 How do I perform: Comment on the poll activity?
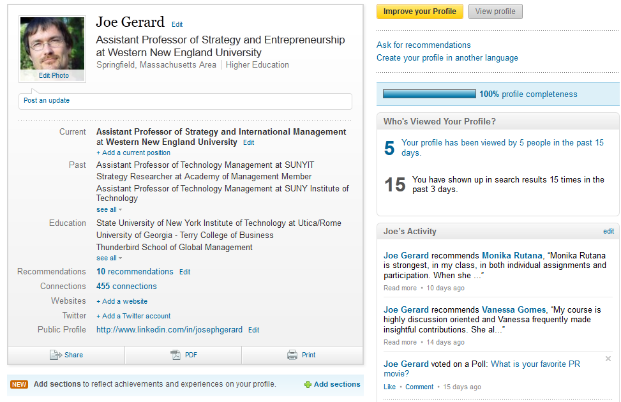(419, 387)
